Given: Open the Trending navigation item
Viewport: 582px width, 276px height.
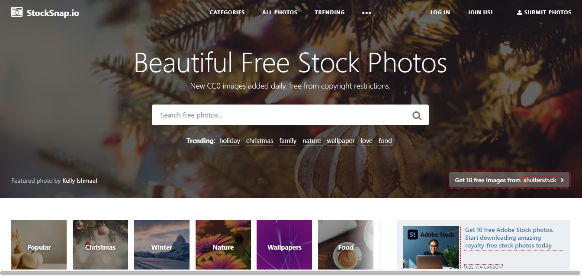Looking at the screenshot, I should [x=330, y=12].
